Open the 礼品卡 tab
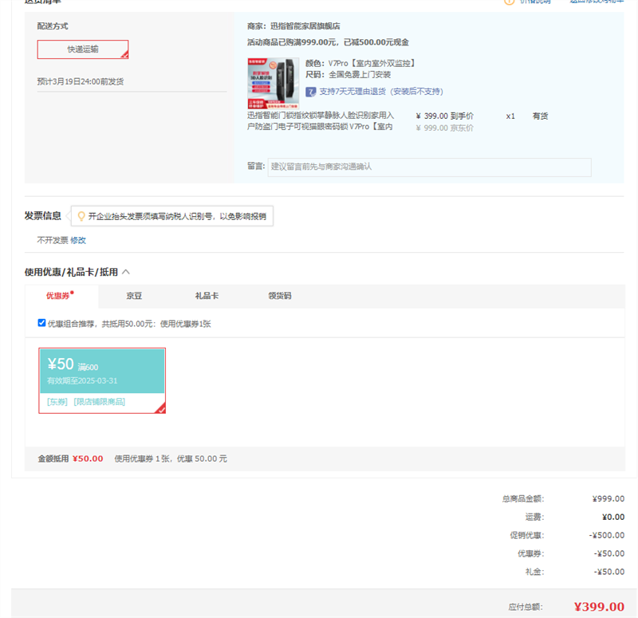 click(x=207, y=296)
